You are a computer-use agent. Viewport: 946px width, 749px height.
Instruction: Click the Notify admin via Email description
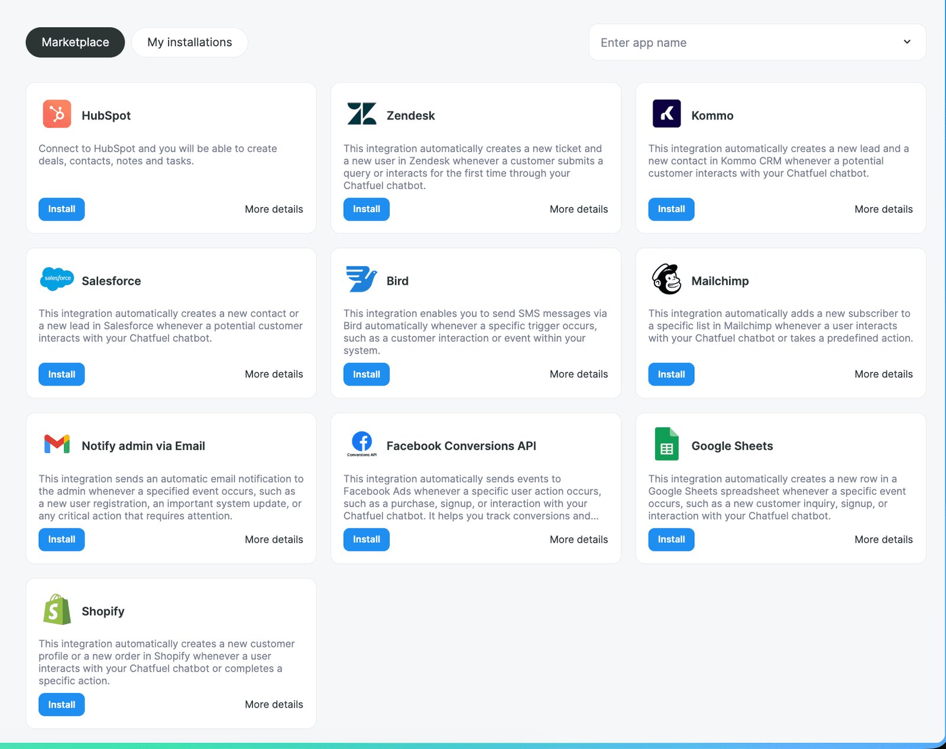[x=171, y=497]
